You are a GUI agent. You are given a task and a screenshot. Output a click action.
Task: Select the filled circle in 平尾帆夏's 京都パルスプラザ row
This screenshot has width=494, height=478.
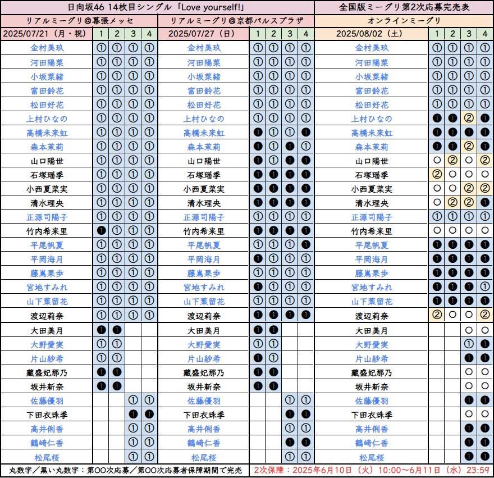click(x=305, y=244)
